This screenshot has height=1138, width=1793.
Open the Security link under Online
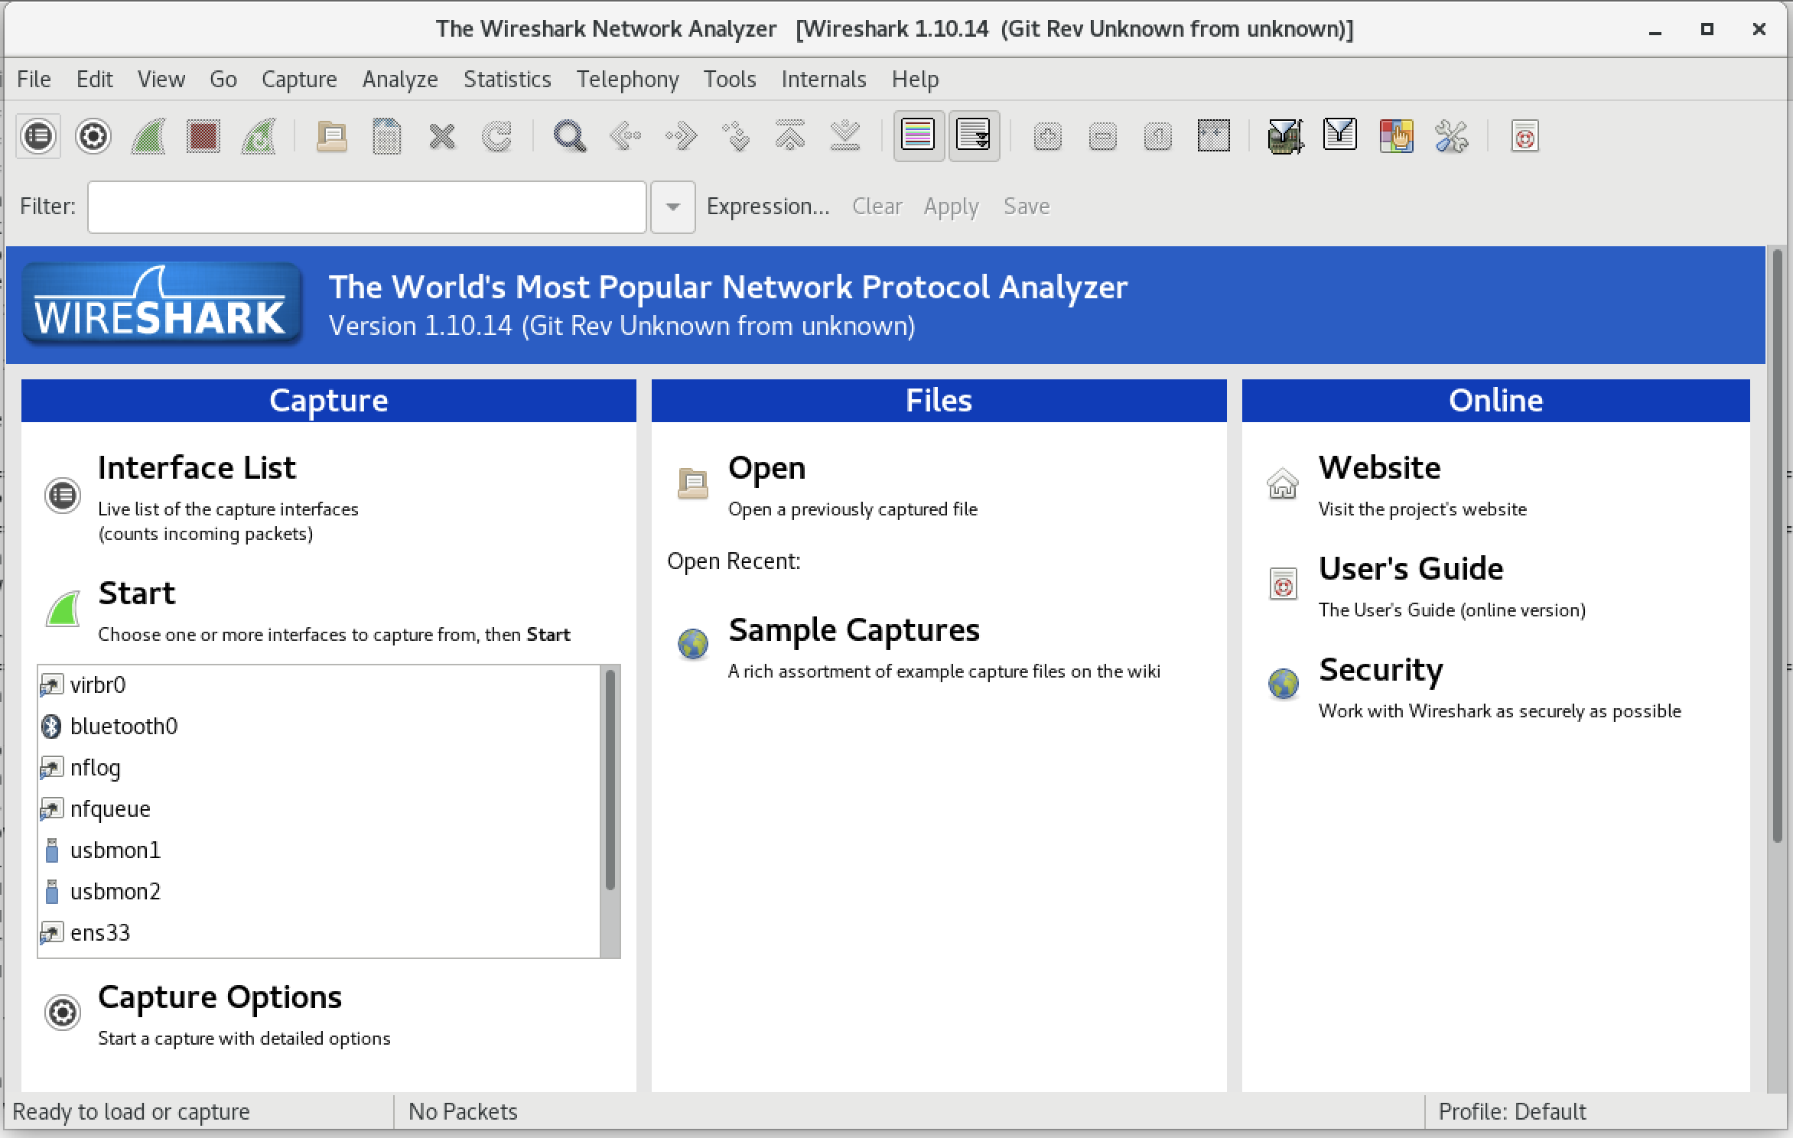1381,670
